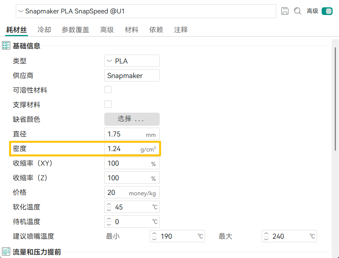Click the search magnifier icon
Image resolution: width=339 pixels, height=258 pixels.
(x=297, y=11)
